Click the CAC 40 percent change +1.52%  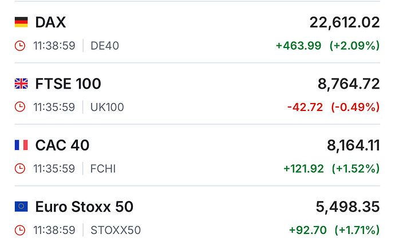[x=354, y=169]
